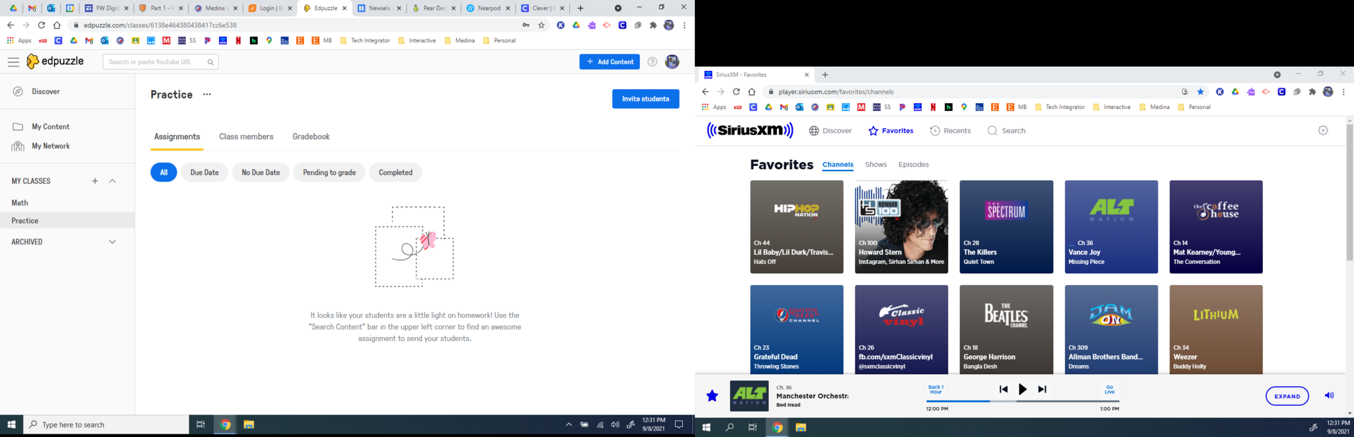The width and height of the screenshot is (1354, 437).
Task: Toggle favorite star for Alt Nation channel
Action: (x=712, y=396)
